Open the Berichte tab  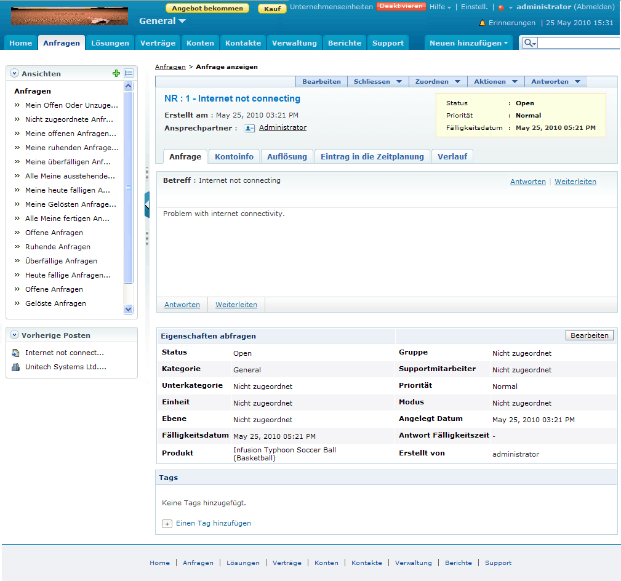pos(345,42)
